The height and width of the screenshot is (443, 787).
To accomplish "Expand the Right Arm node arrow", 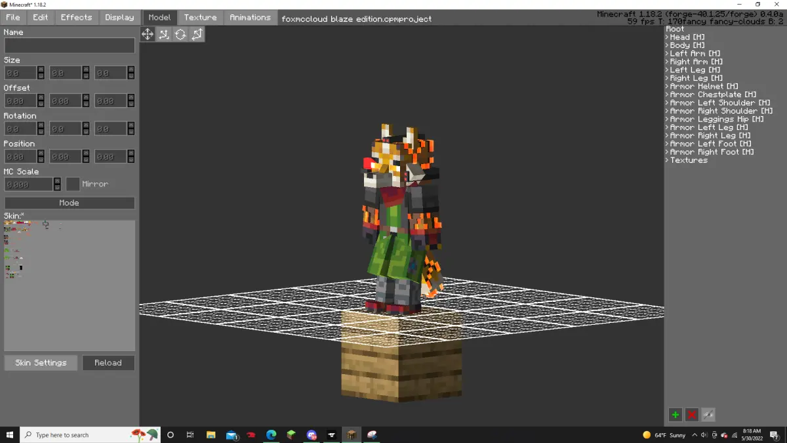I will (668, 62).
